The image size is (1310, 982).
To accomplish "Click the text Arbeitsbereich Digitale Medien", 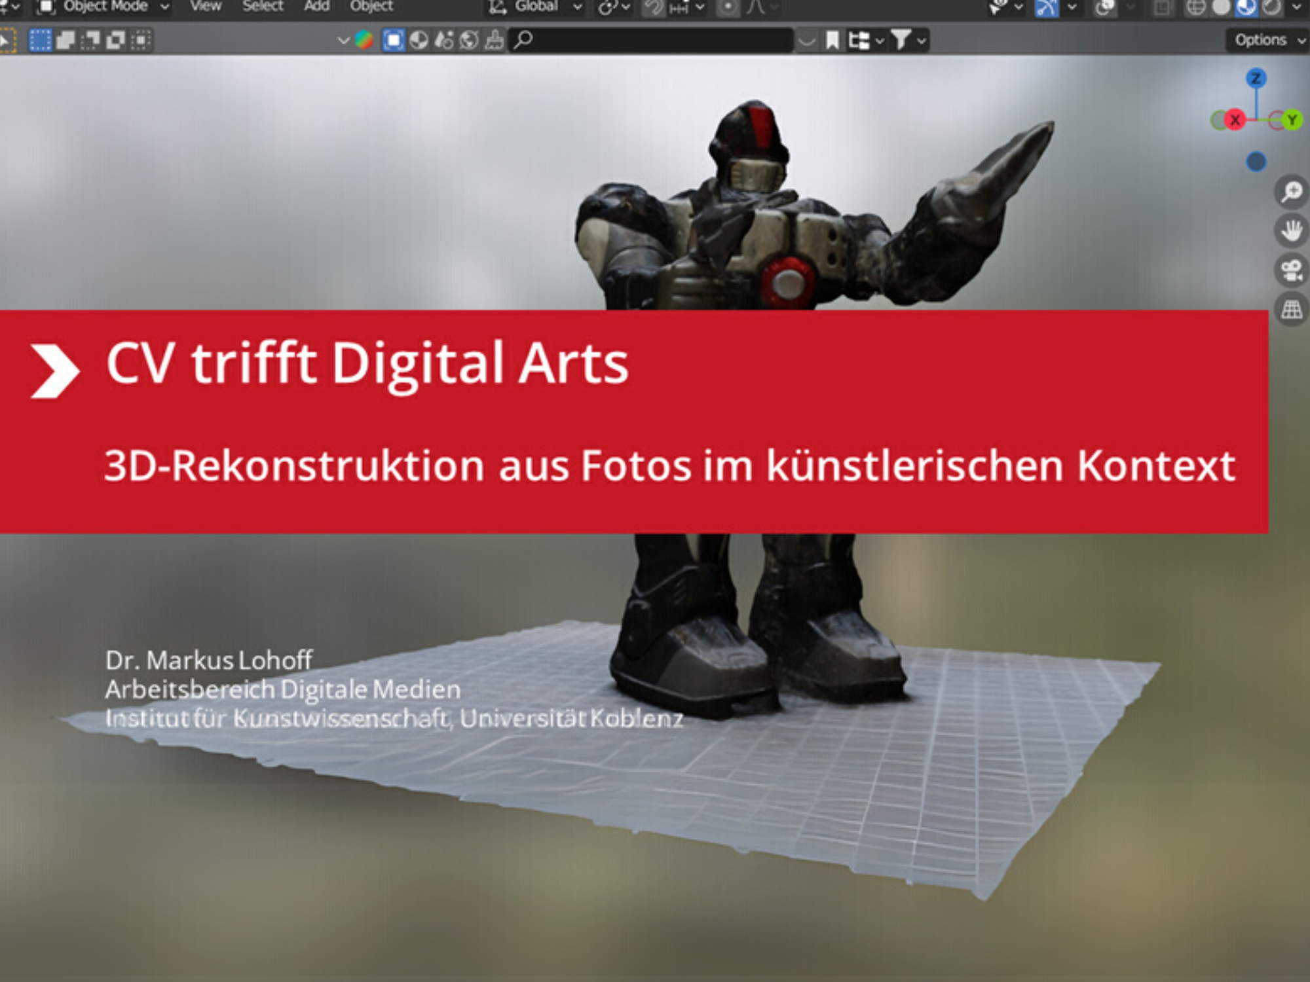I will coord(283,689).
